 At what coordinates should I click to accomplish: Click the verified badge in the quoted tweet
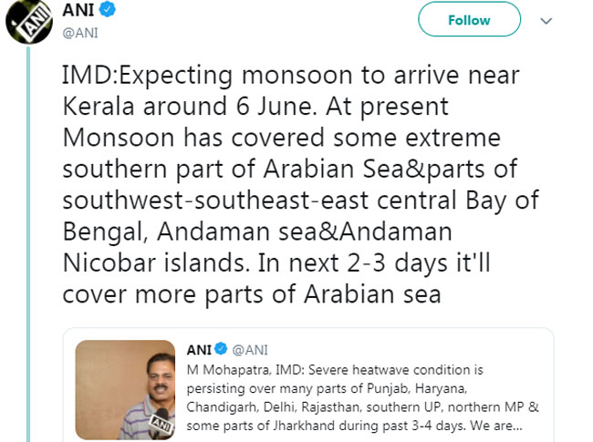pos(221,349)
